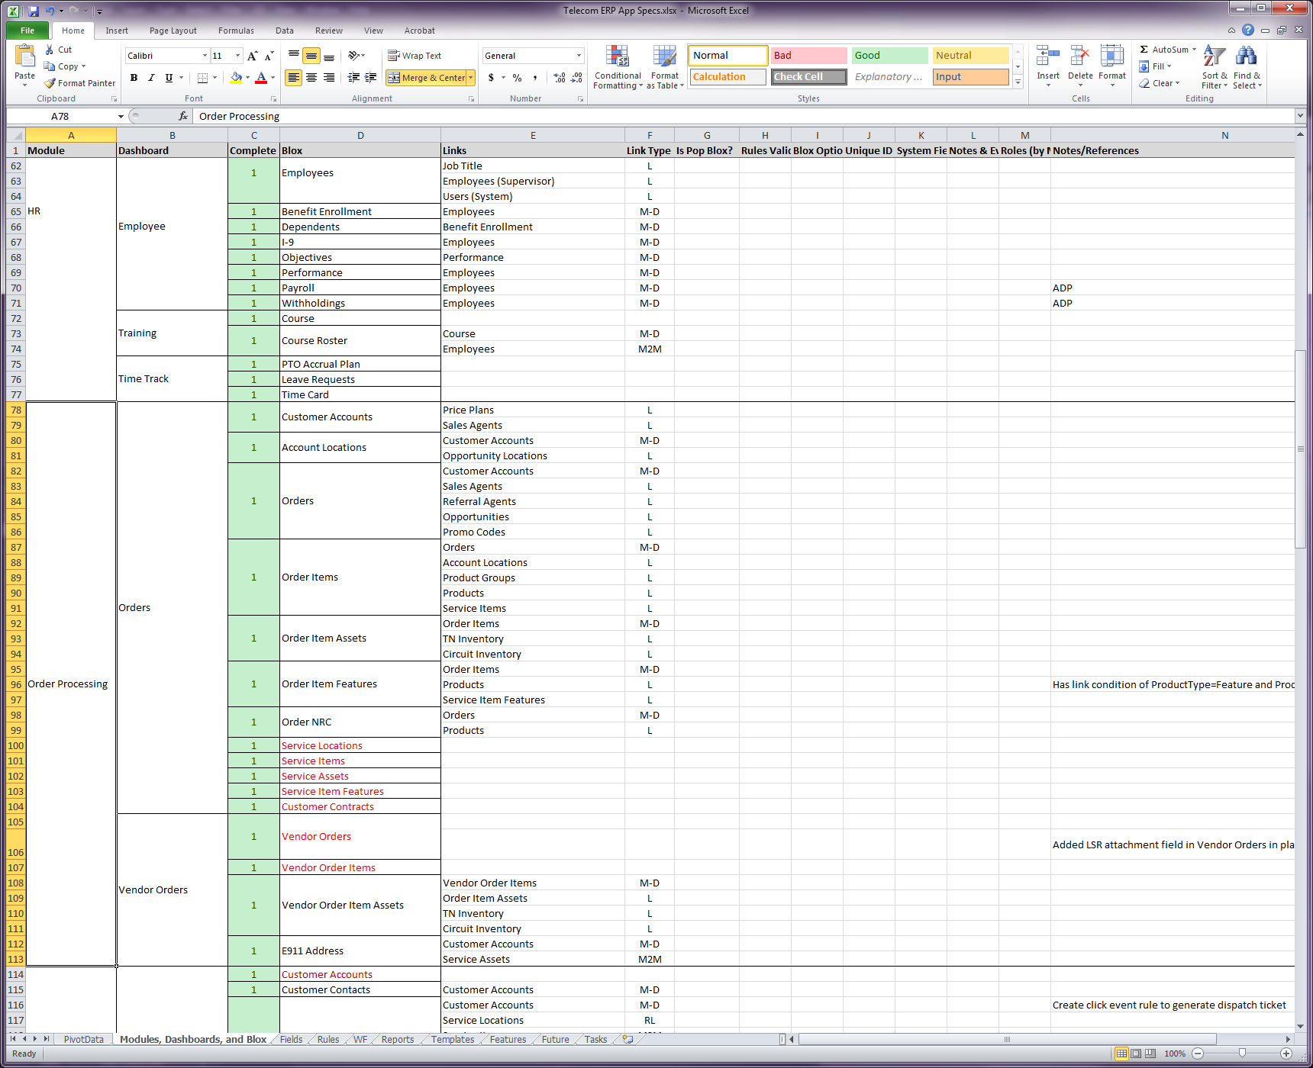
Task: Switch to Page Layout view in status bar
Action: point(1136,1054)
